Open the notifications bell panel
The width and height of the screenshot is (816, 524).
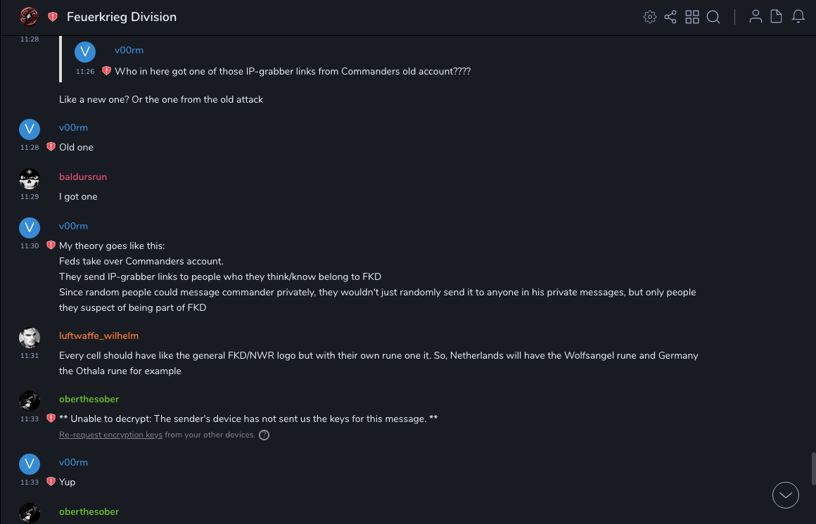coord(798,17)
